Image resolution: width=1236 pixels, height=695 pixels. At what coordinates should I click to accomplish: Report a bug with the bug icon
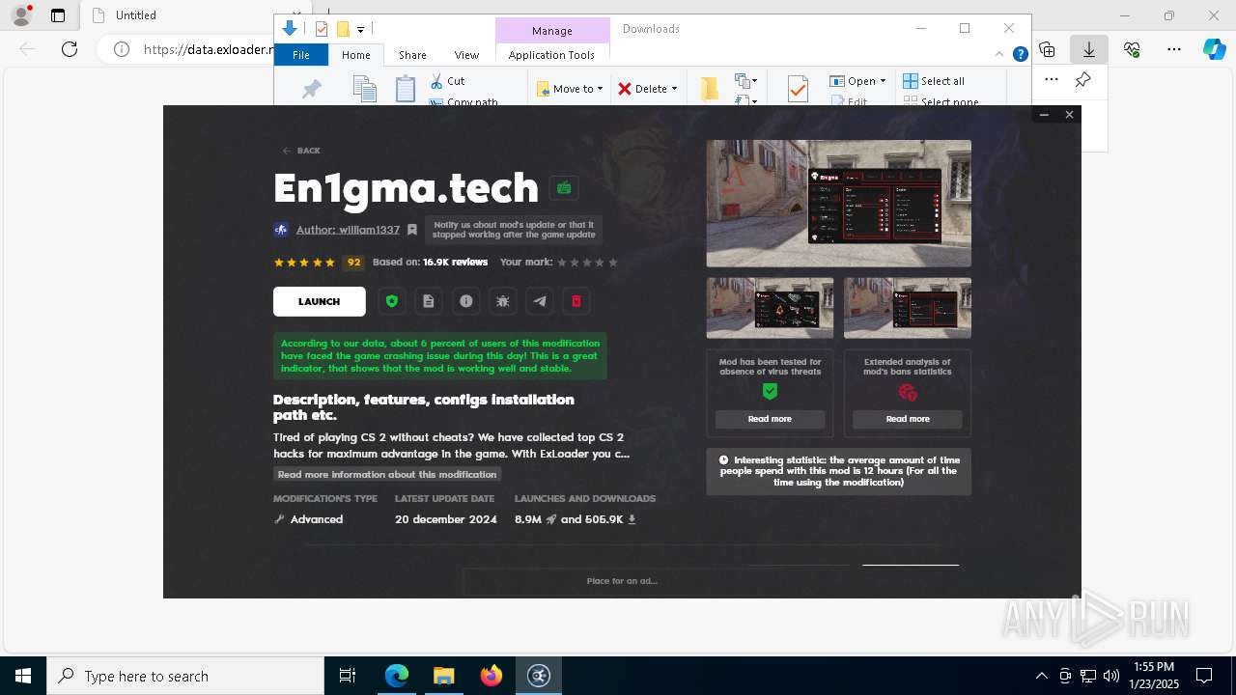pos(502,301)
